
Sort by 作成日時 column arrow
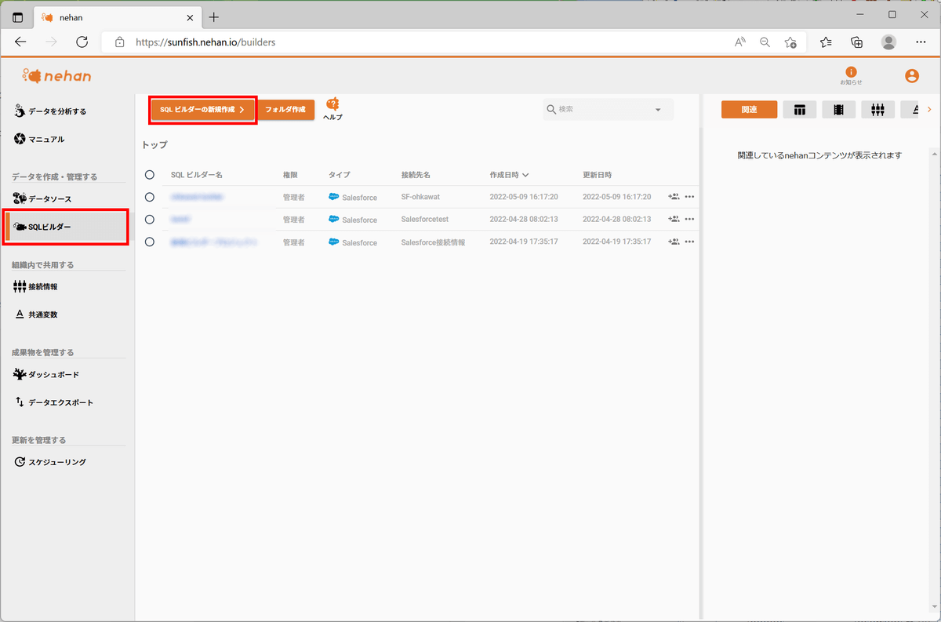tap(525, 174)
